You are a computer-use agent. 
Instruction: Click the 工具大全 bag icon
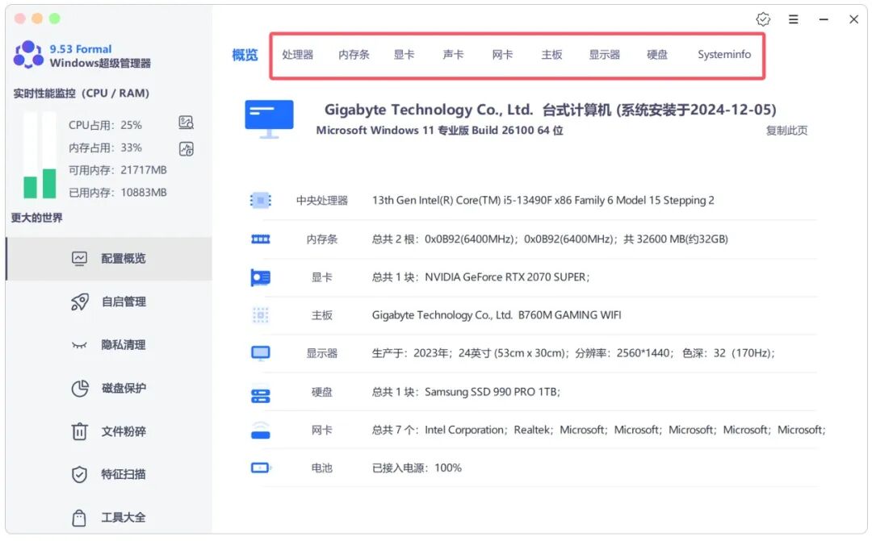coord(79,518)
